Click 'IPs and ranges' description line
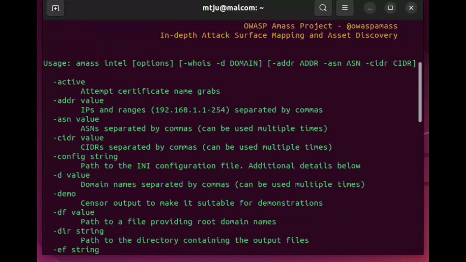The width and height of the screenshot is (466, 262). pos(202,110)
